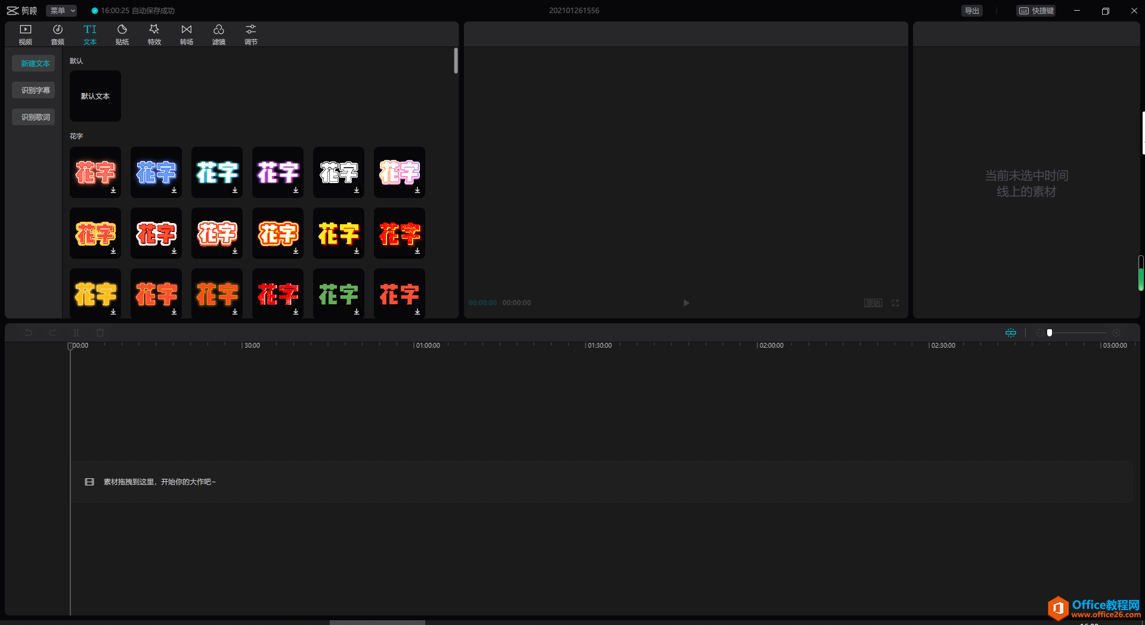Click the timeline zoom slider handle

[1050, 333]
